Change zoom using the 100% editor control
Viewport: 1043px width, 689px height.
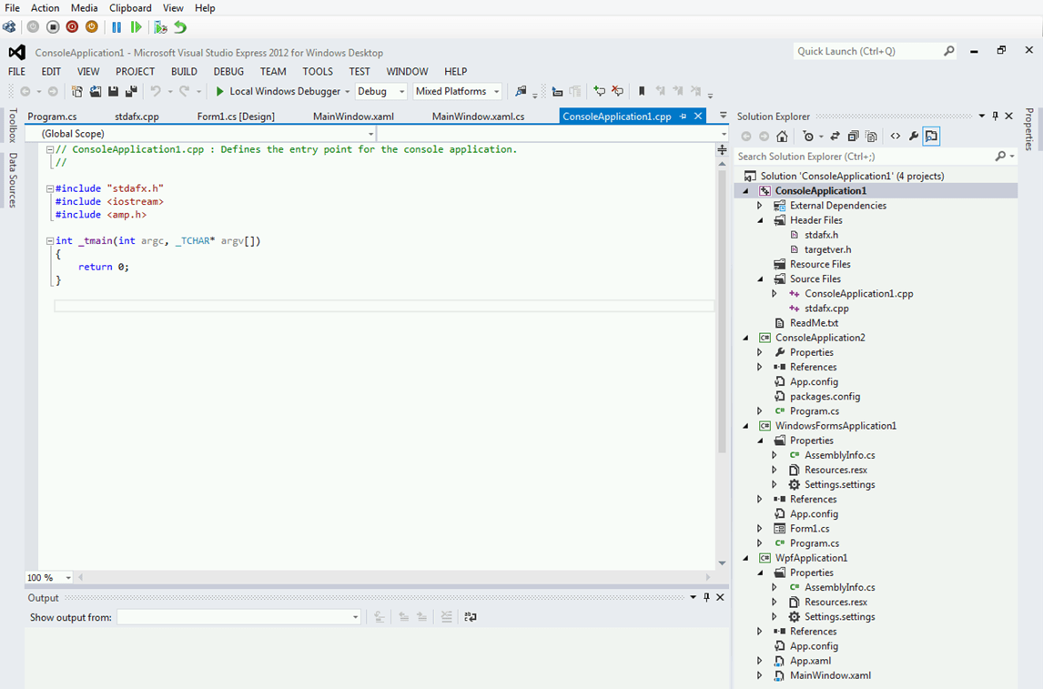47,577
